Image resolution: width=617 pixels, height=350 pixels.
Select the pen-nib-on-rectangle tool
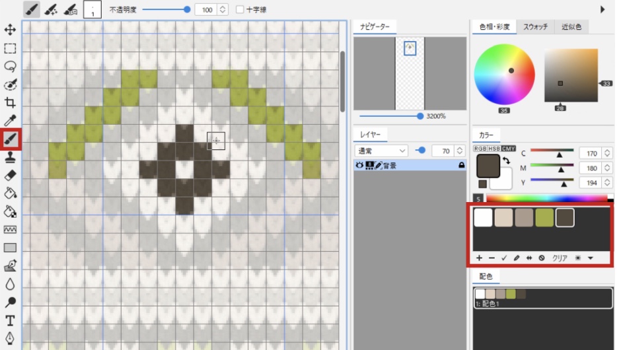tap(10, 266)
